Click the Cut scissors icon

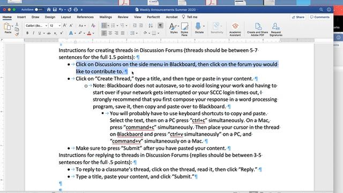17,24
